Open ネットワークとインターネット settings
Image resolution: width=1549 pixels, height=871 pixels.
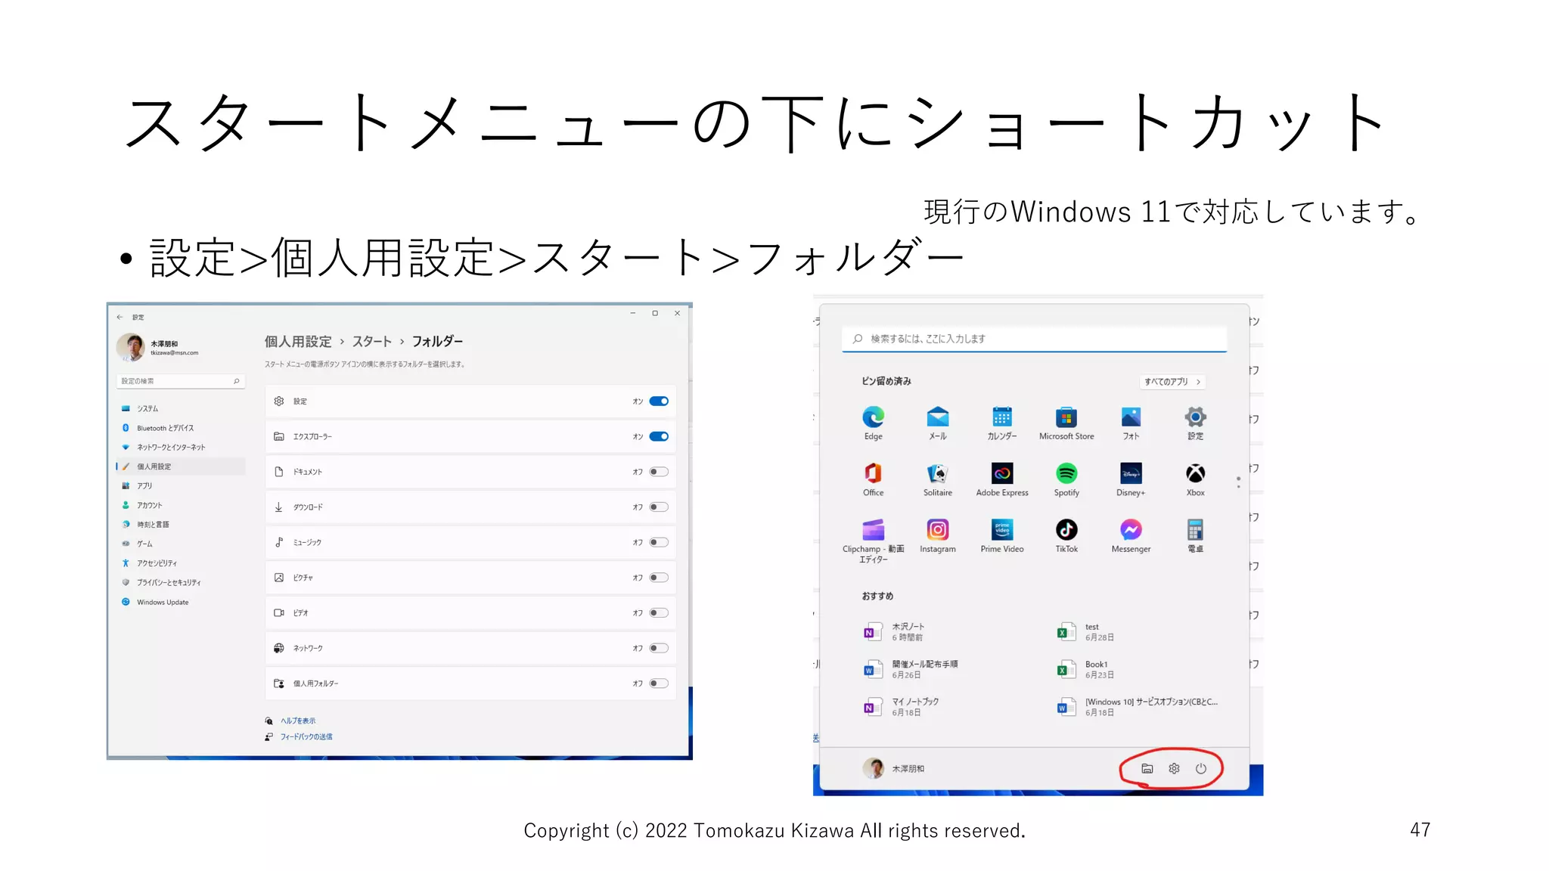click(180, 447)
